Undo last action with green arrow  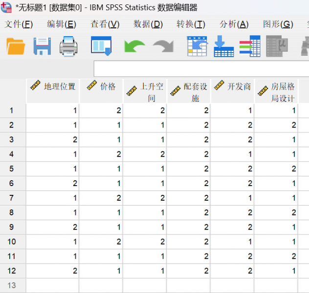[134, 46]
